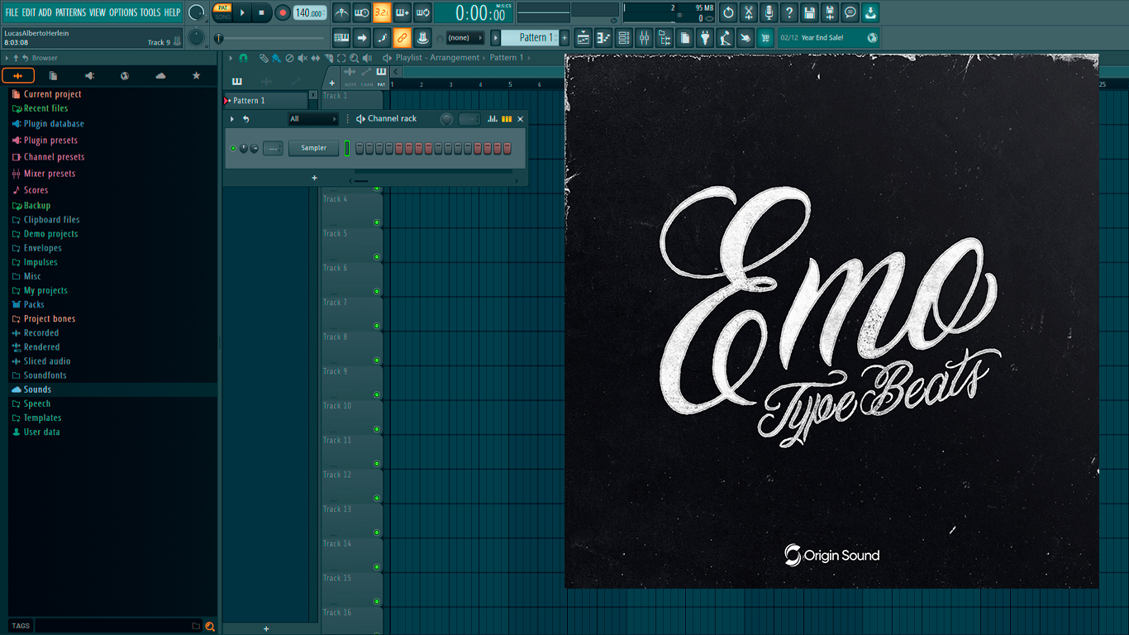Enable typing keyboard to piano icon
The width and height of the screenshot is (1129, 635).
point(341,37)
